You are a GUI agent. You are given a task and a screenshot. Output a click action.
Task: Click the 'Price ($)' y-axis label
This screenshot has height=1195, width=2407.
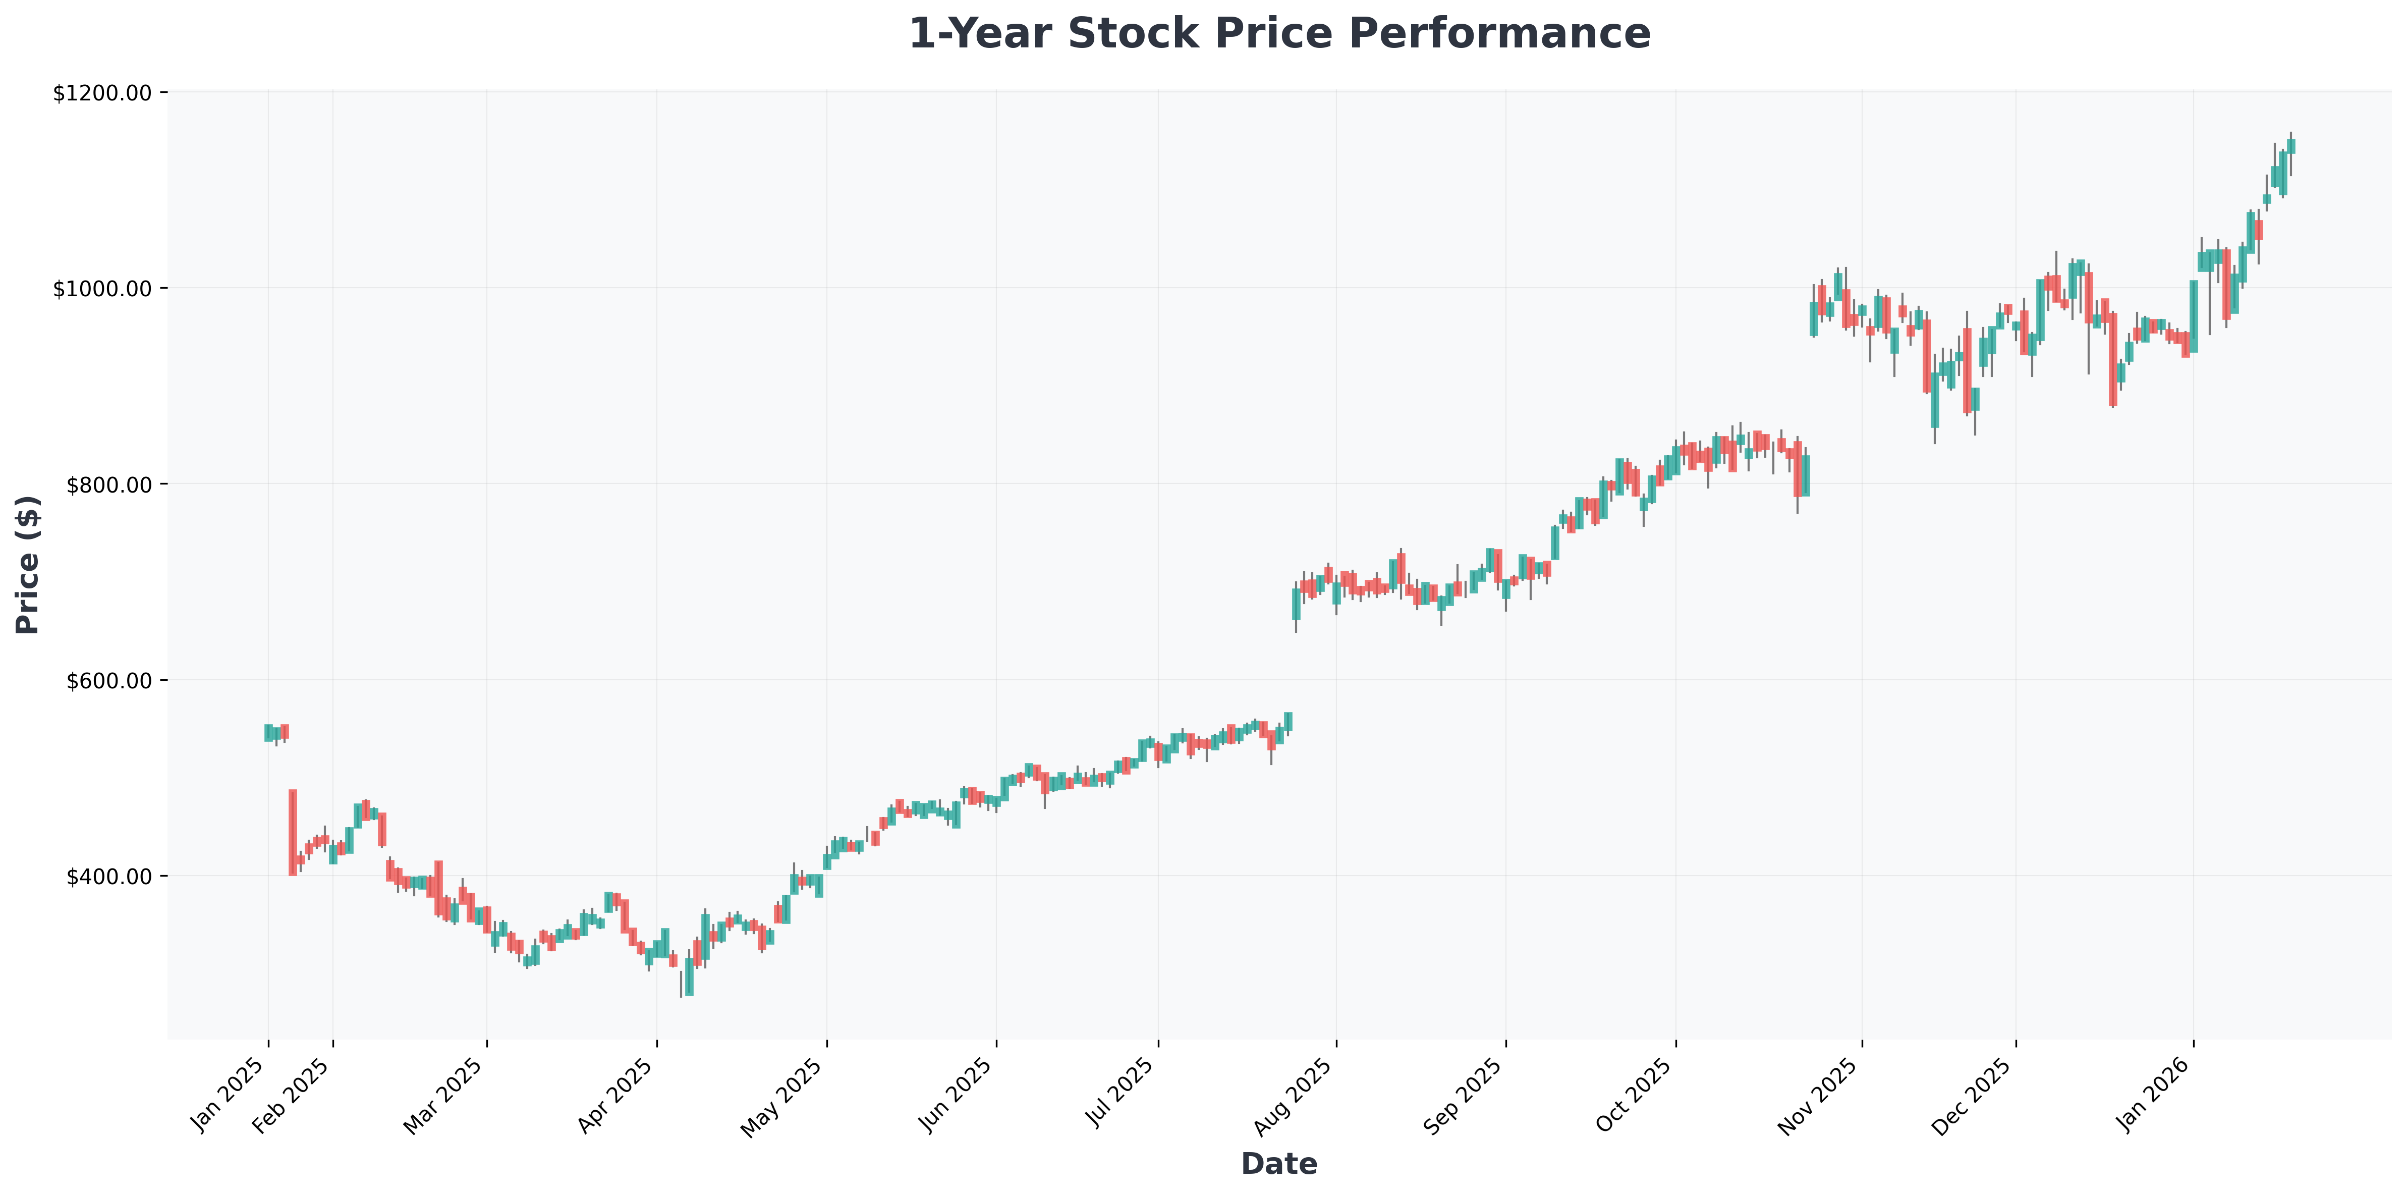click(x=28, y=565)
